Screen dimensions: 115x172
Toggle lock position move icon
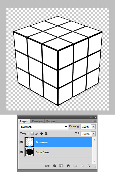click(41, 134)
